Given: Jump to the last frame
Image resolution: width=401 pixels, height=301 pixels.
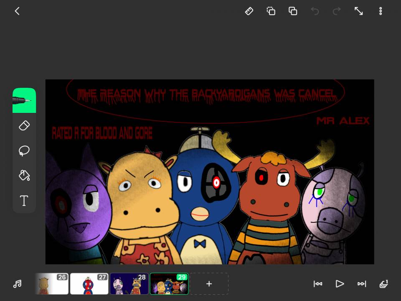Looking at the screenshot, I should coord(362,284).
